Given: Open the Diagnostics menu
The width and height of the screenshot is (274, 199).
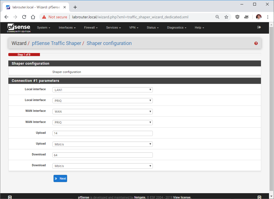Looking at the screenshot, I should coord(177,28).
